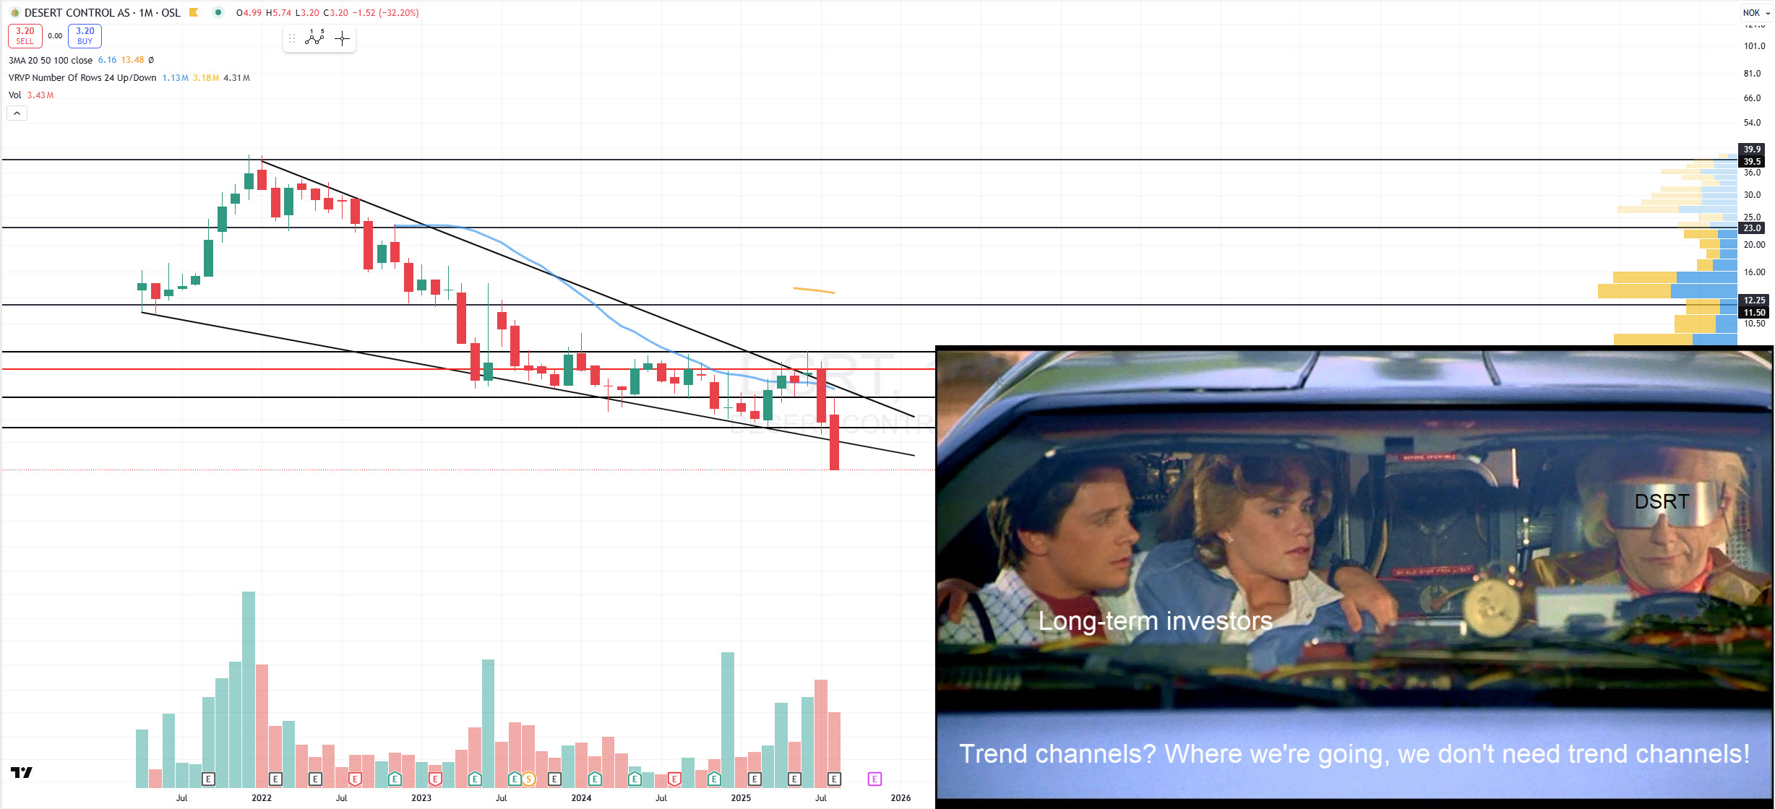Select the Elliott impulse wave drawing tool

point(314,38)
